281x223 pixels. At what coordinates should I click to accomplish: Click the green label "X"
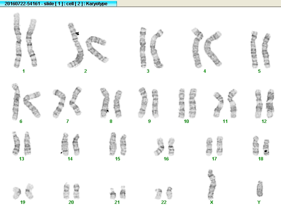tap(211, 202)
